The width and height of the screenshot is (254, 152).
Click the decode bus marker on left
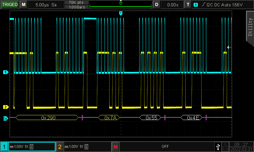(x=5, y=118)
